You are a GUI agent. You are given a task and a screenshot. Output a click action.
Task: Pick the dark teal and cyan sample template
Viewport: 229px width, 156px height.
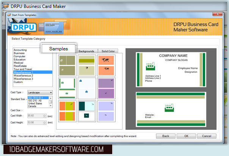tap(87, 111)
